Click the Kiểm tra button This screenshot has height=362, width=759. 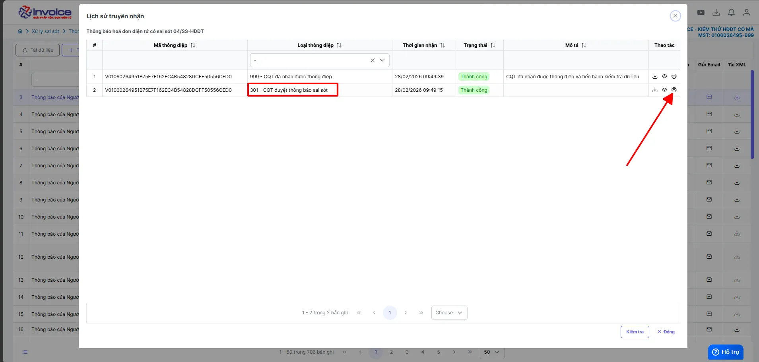click(635, 332)
